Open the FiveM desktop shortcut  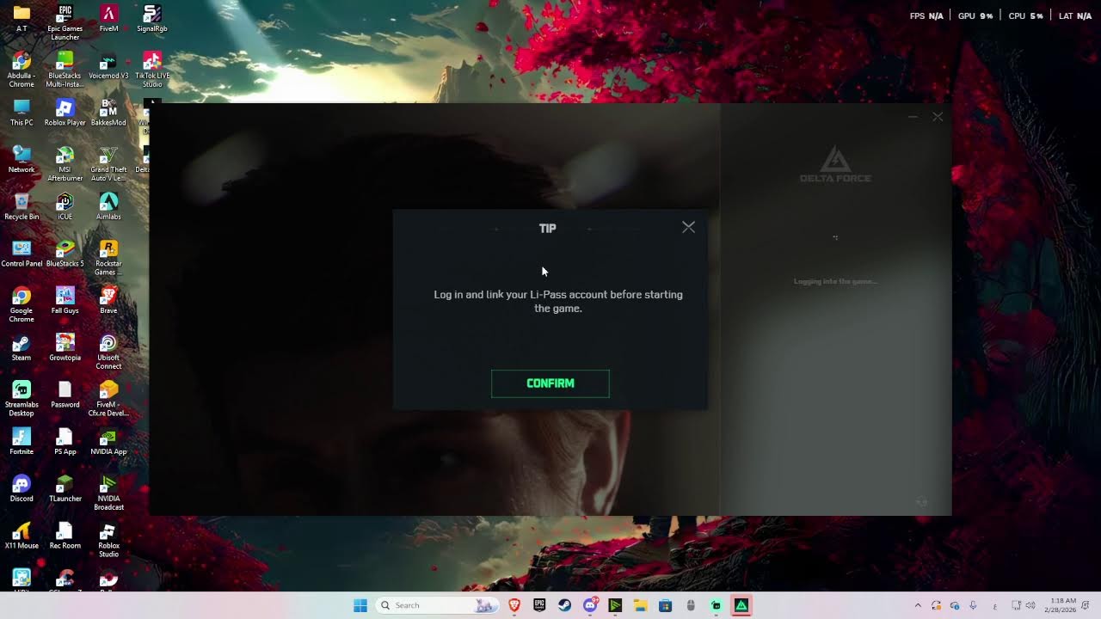coord(108,18)
